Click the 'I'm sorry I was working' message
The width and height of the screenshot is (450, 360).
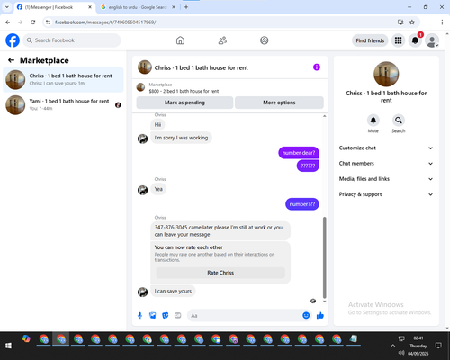(181, 138)
